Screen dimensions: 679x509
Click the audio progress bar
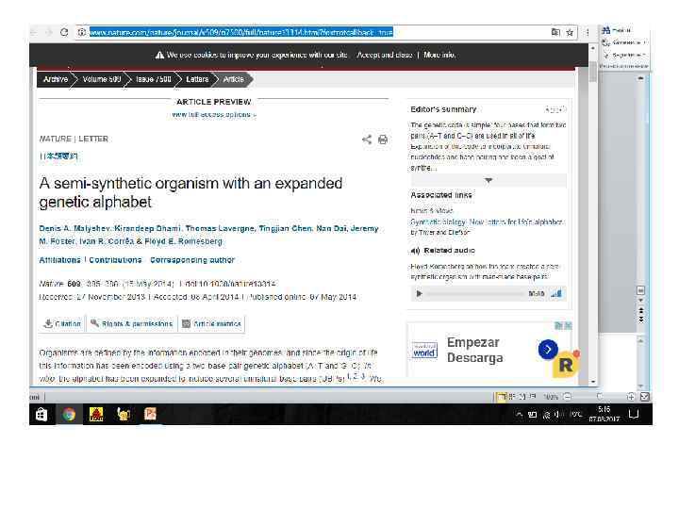pos(475,294)
